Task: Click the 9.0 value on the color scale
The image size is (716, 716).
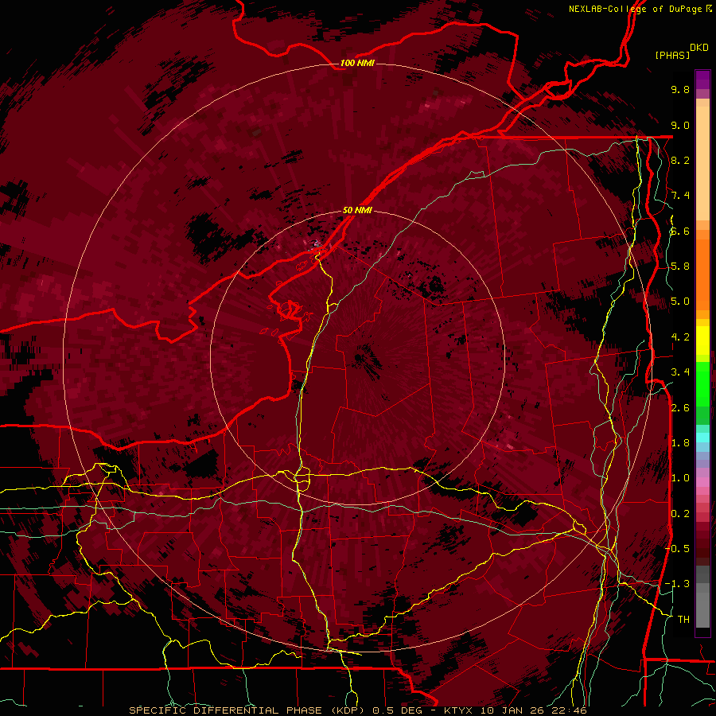Action: (x=680, y=125)
